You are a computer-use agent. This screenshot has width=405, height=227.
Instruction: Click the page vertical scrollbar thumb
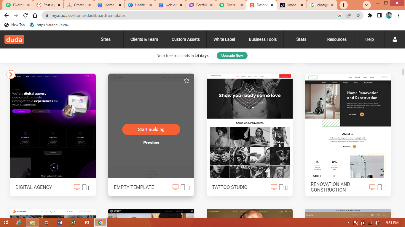click(403, 72)
